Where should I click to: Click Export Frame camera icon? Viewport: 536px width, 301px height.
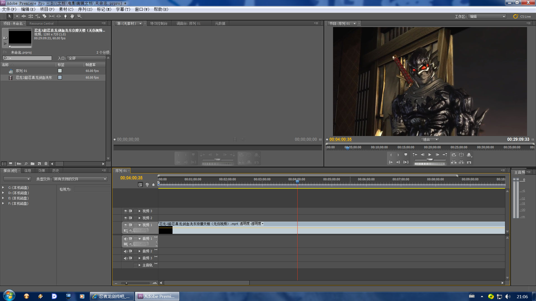pos(469,162)
